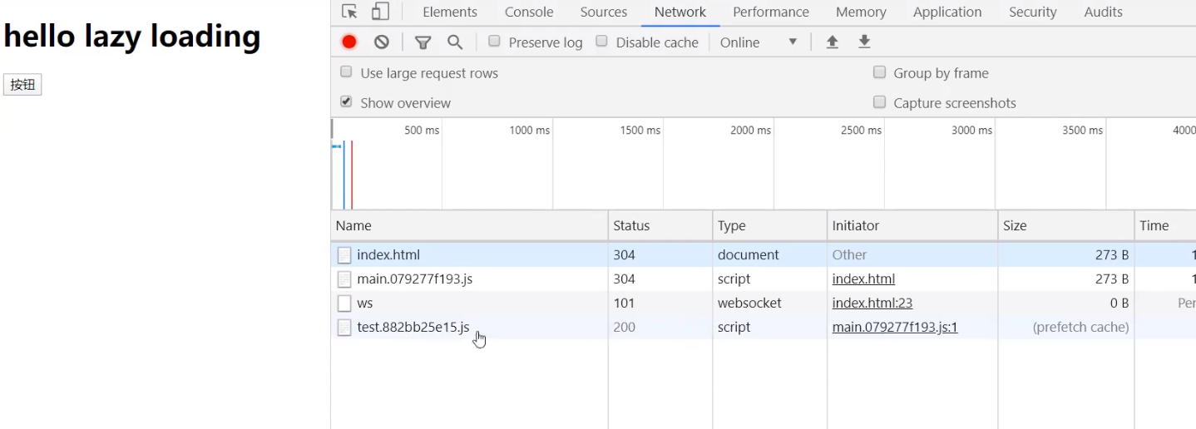
Task: Open index.html:23 initiator link
Action: [x=872, y=303]
